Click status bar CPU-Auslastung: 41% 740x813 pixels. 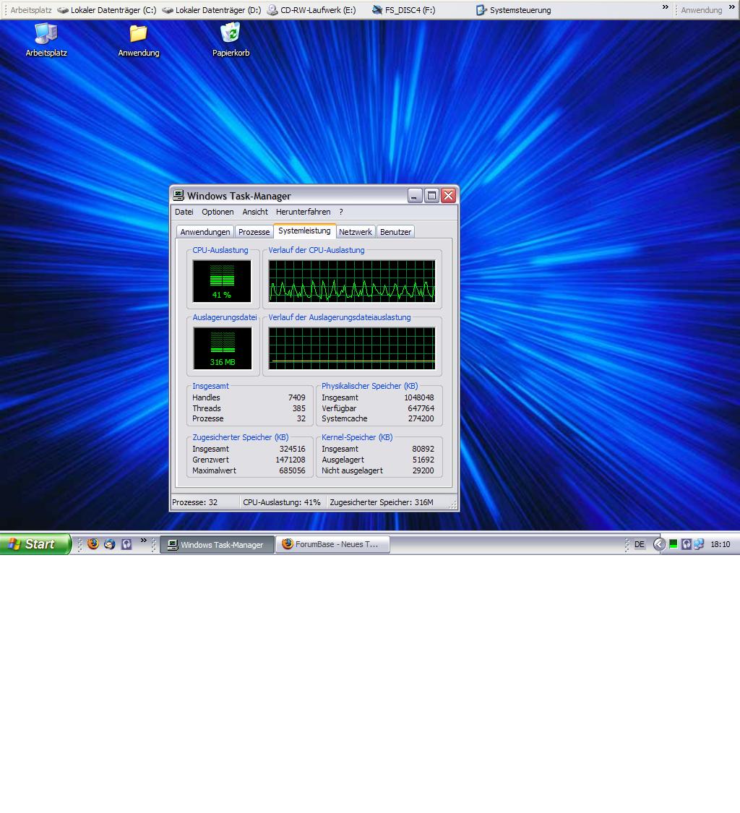click(282, 502)
